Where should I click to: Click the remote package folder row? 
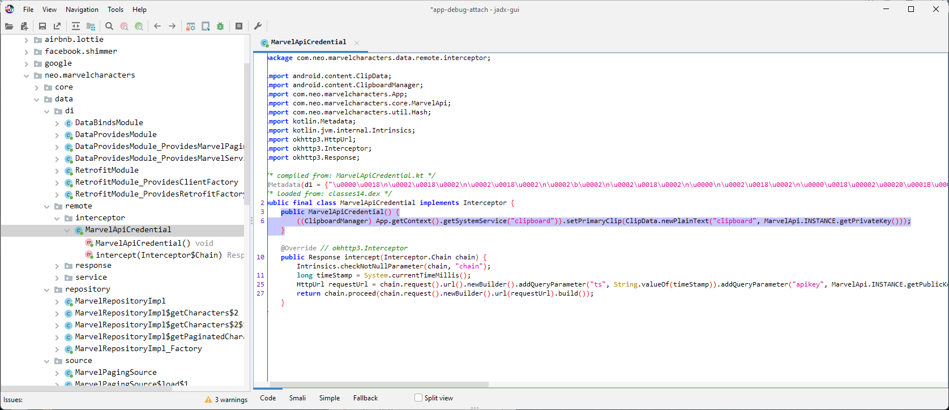pos(78,206)
